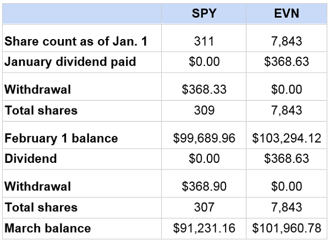Click EVN March balance $101,960.78
The height and width of the screenshot is (241, 330).
(287, 228)
